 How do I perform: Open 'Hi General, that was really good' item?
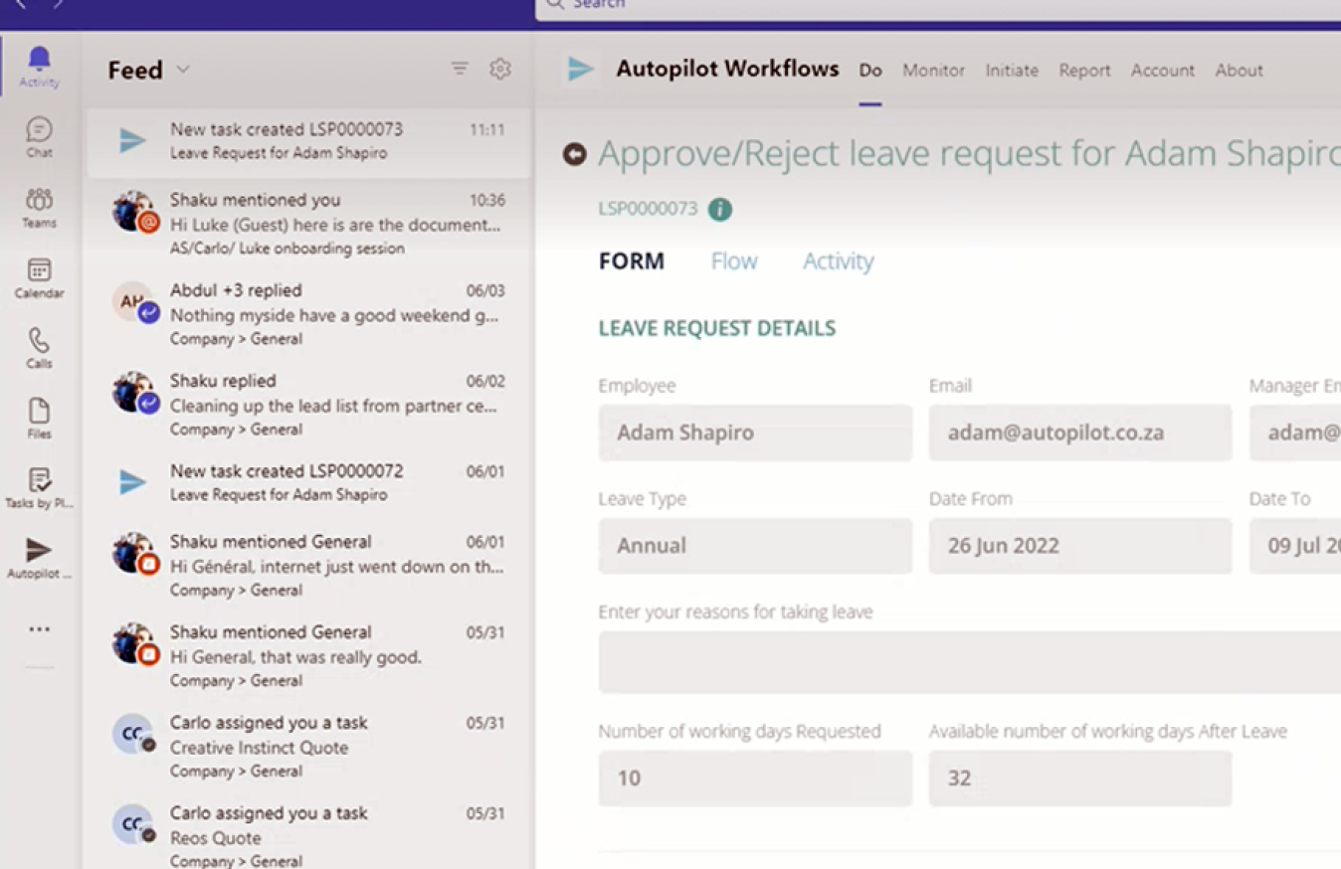pos(309,656)
